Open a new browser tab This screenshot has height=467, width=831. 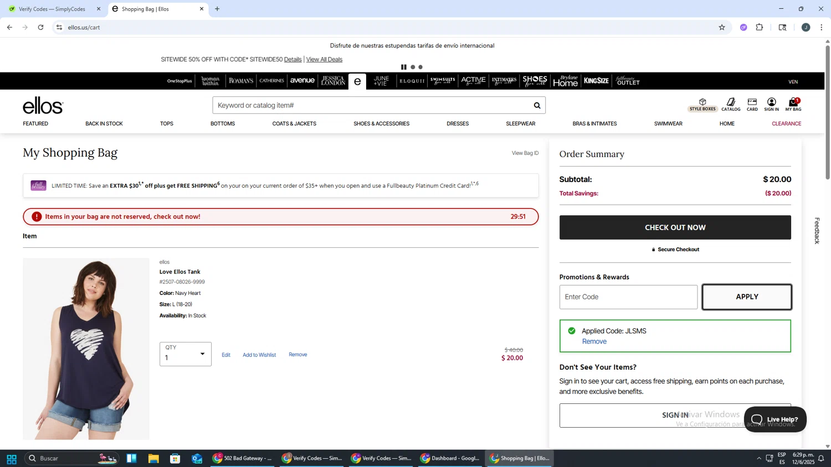click(217, 9)
